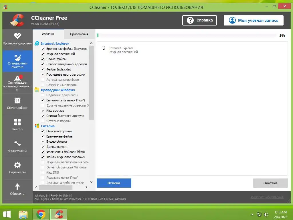Screen dimensions: 293x220
Task: Open Моя учетная запись button
Action: click(x=254, y=20)
